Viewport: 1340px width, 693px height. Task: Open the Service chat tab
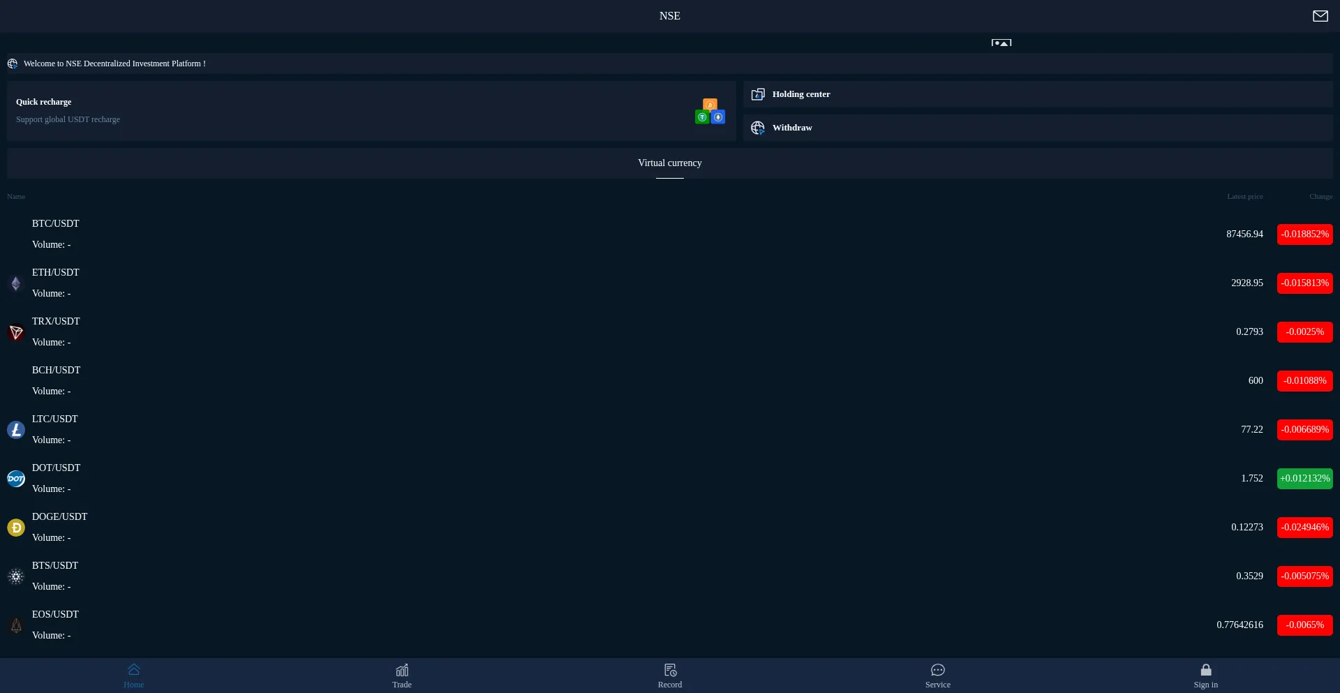938,676
